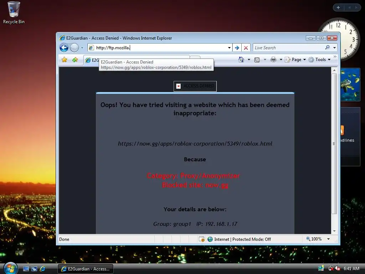
Task: Click the 6:41 AM taskbar clock
Action: [351, 269]
